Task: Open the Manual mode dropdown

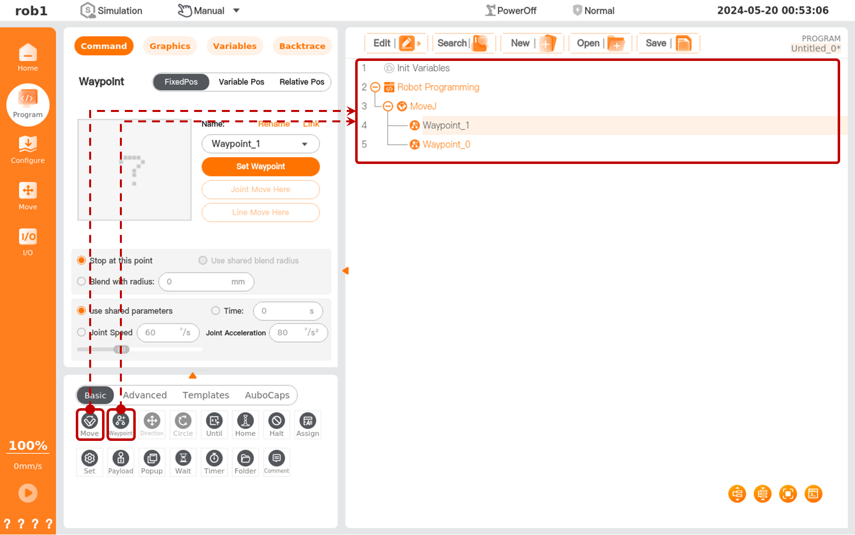Action: [x=236, y=10]
